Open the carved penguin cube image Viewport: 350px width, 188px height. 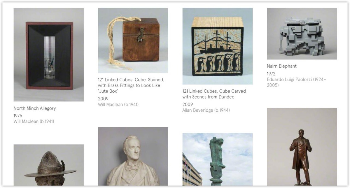(218, 46)
